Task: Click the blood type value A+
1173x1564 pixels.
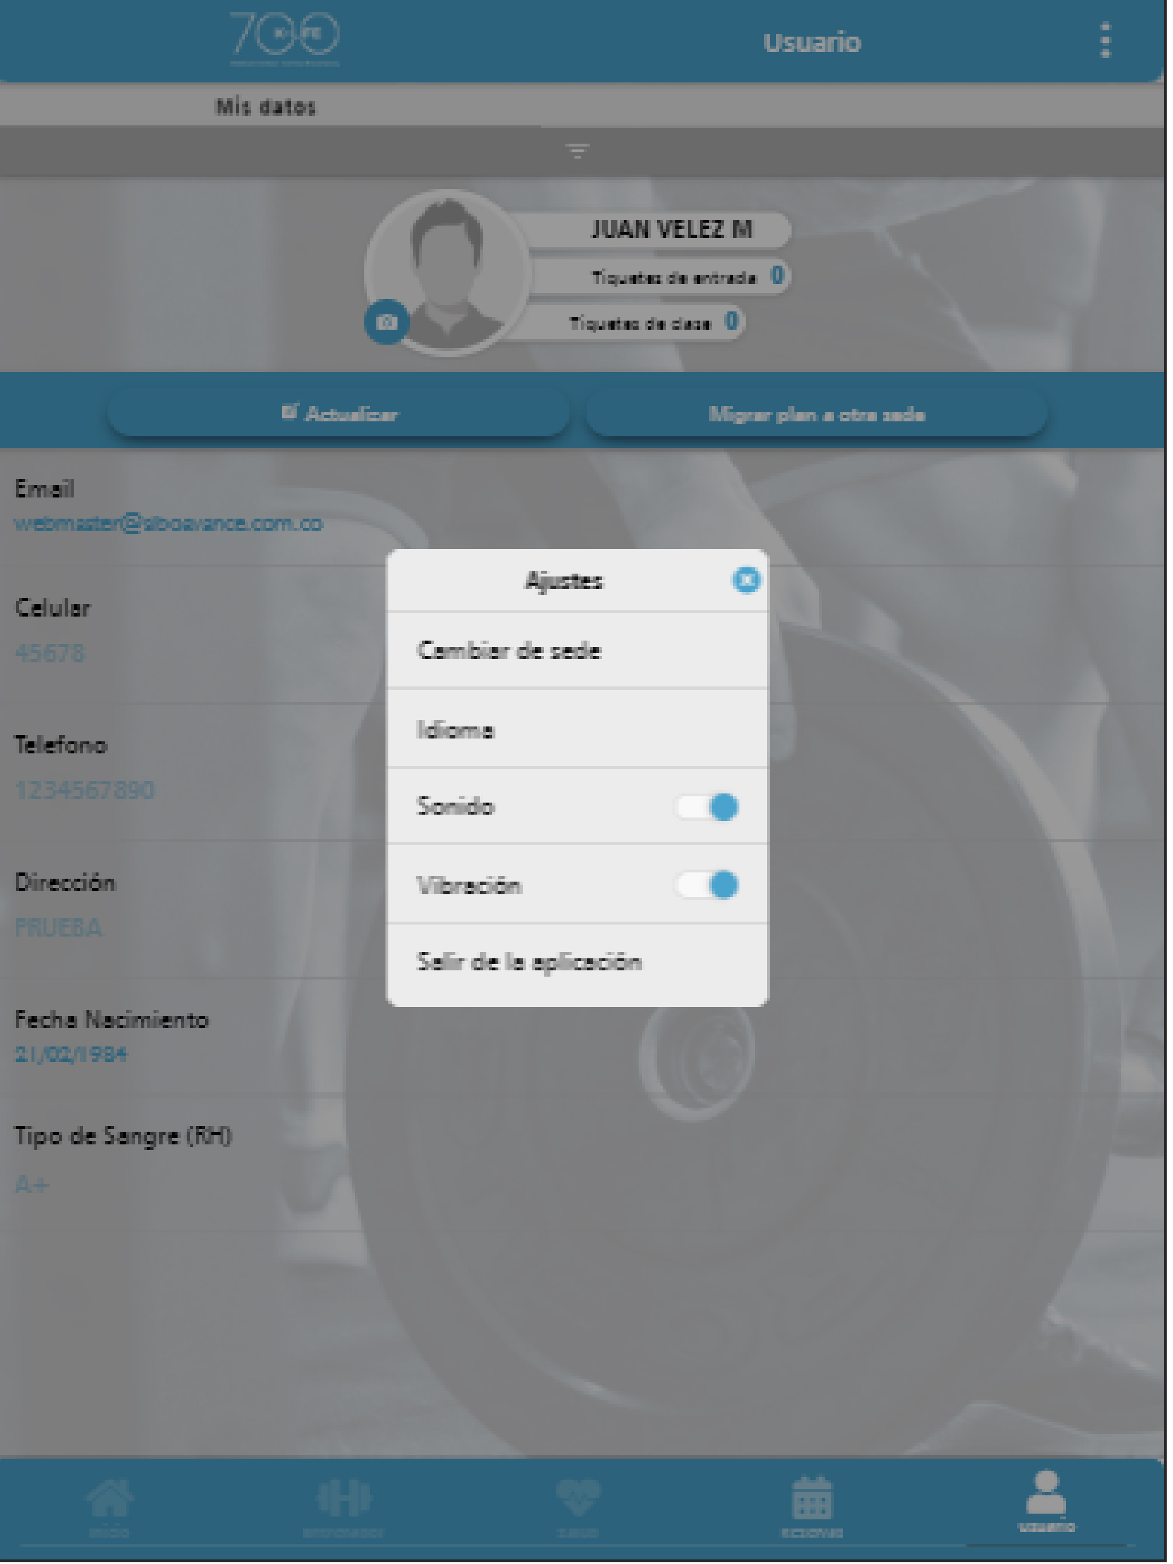Action: 32,1184
